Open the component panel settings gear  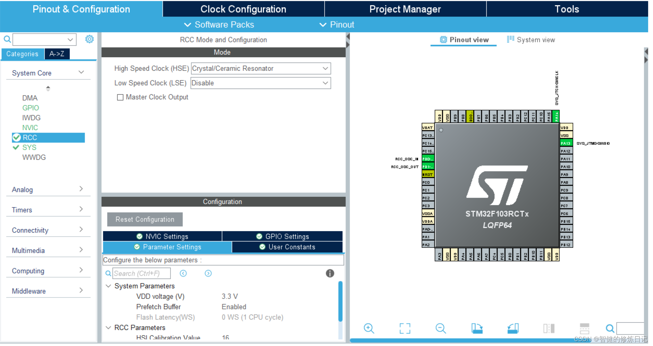pos(90,39)
